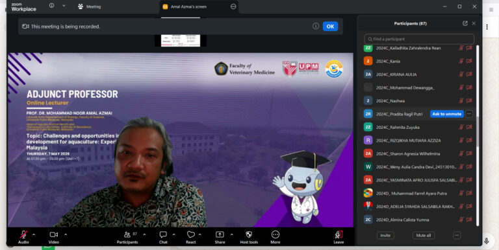Click mic icon for 2024C_RIZQIKHA MUTIARA AZZIZA

tap(461, 141)
